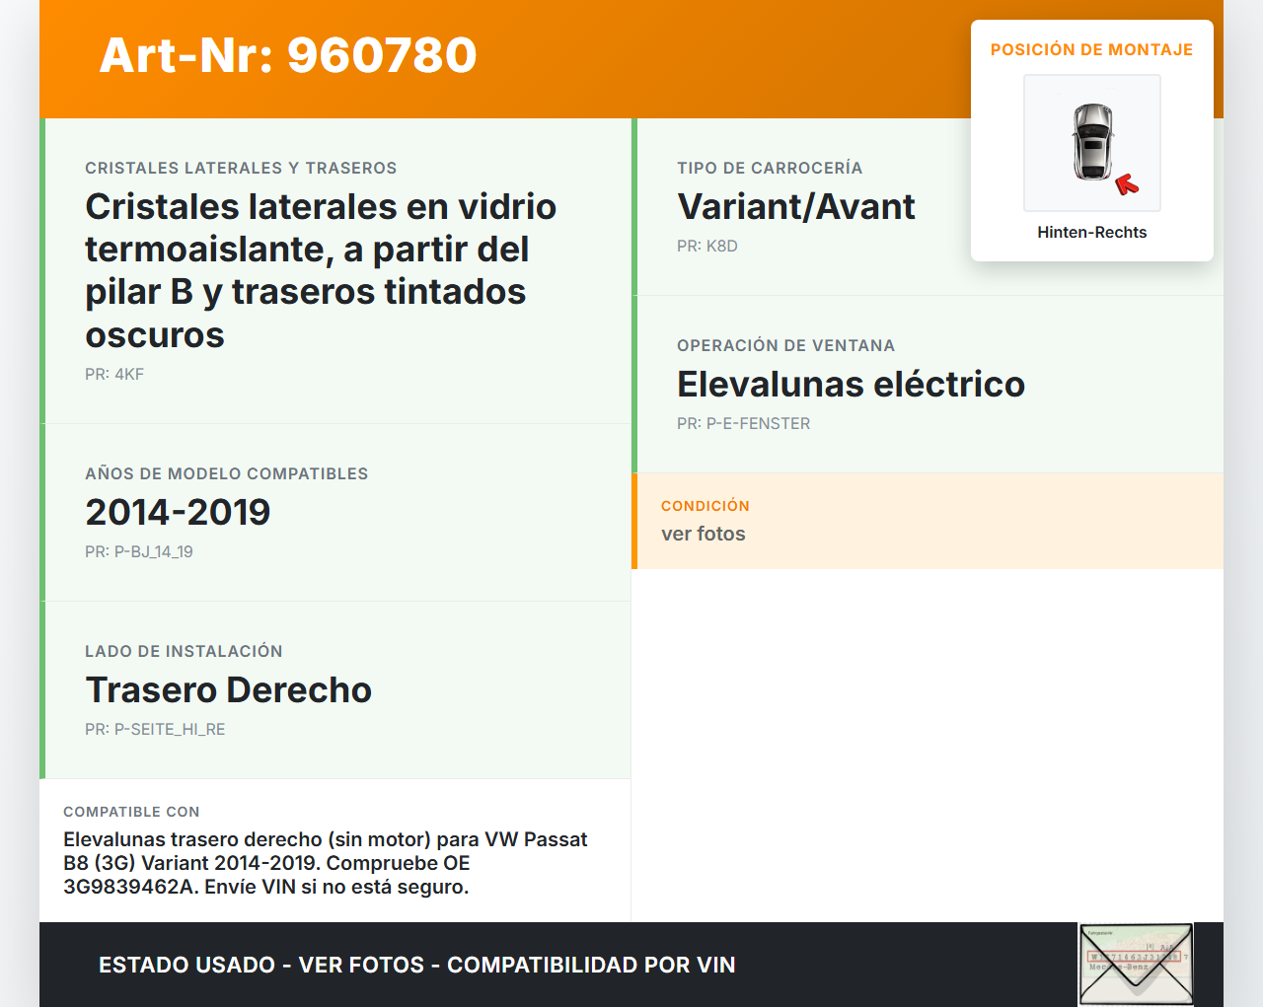
Task: Select the Cristales laterales en vidrio termoaislante description
Action: 322,270
